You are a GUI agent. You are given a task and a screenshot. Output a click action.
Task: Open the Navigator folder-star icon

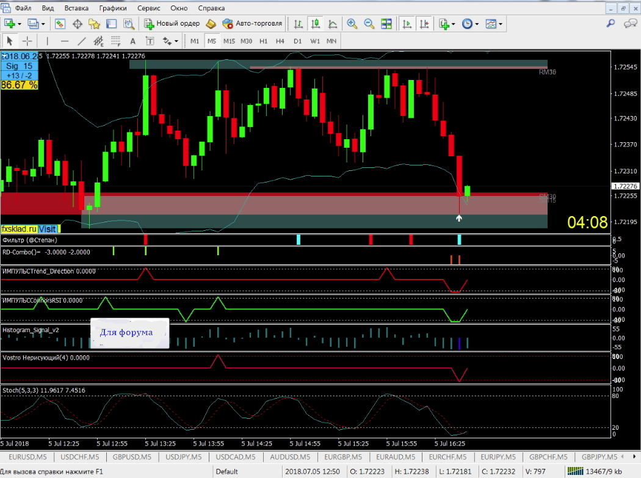94,24
